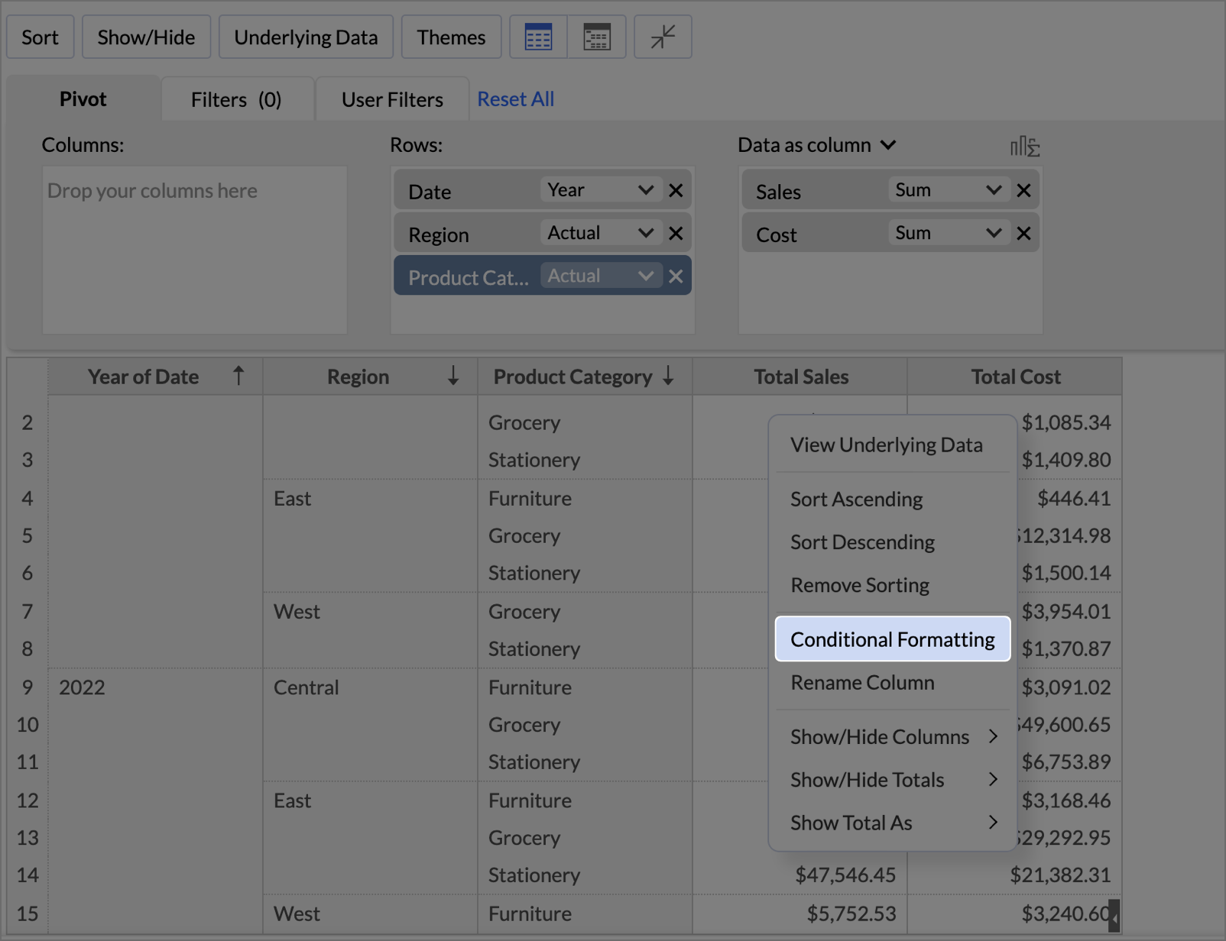The image size is (1226, 941).
Task: Click the Central region cell
Action: (306, 687)
